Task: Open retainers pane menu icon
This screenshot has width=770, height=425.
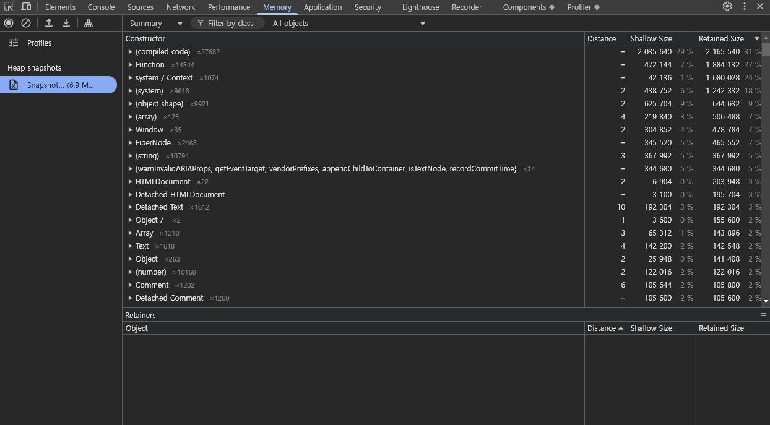Action: tap(763, 315)
